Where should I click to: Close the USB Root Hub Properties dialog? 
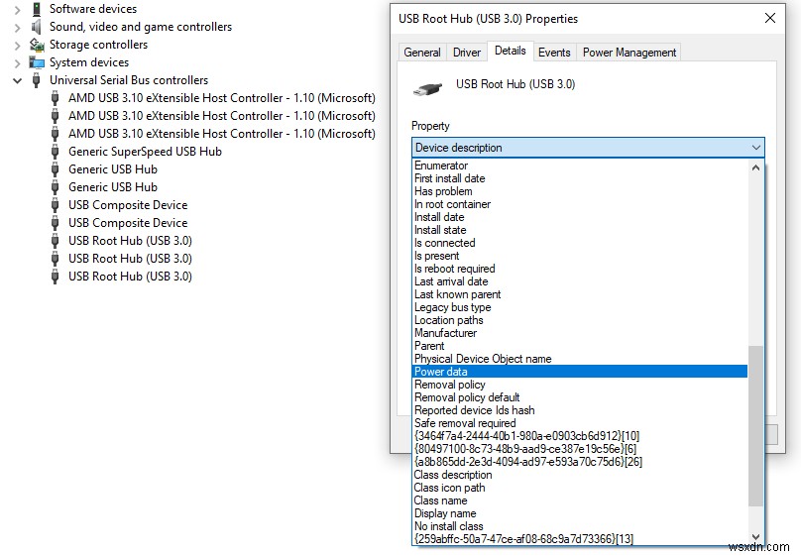[770, 18]
